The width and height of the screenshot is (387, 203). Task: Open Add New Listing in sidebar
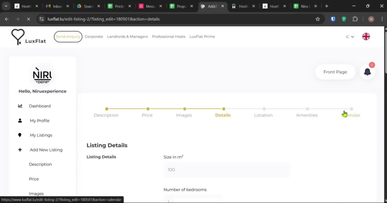point(46,150)
